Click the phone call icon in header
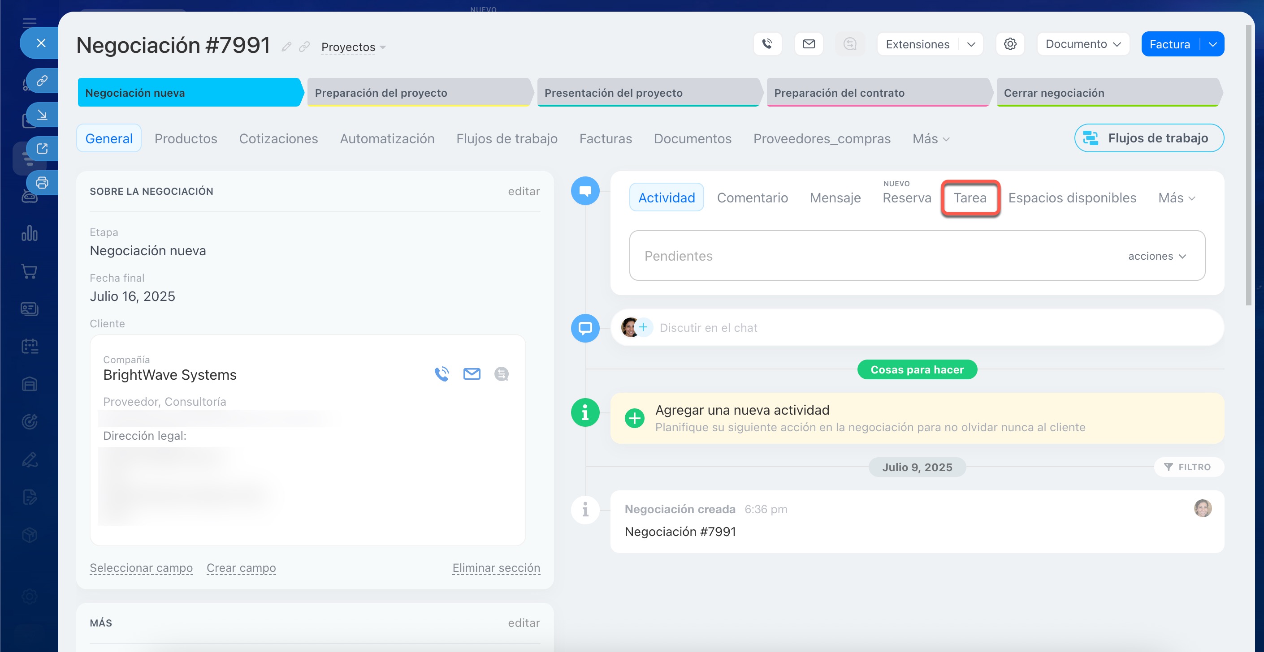 point(767,44)
